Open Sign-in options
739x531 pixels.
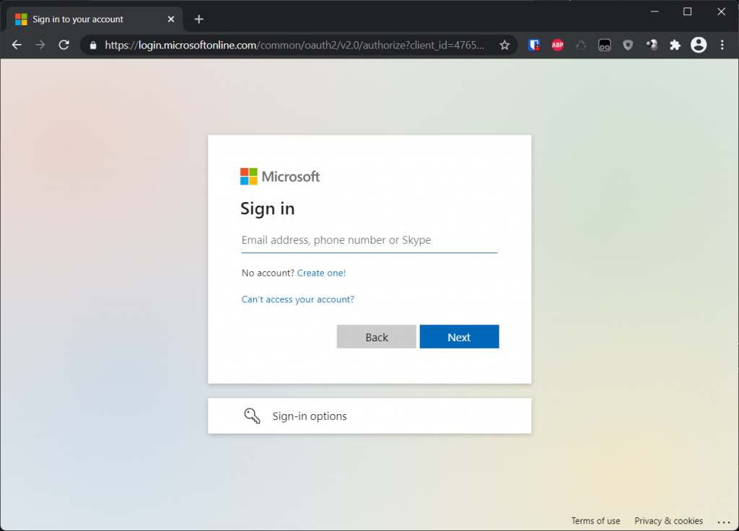tap(369, 416)
